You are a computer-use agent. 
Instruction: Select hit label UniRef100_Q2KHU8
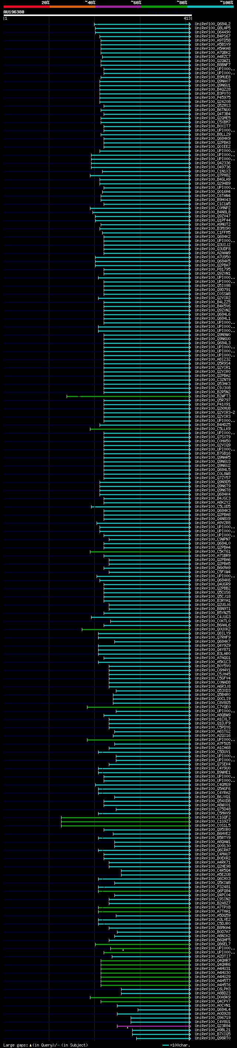click(212, 408)
